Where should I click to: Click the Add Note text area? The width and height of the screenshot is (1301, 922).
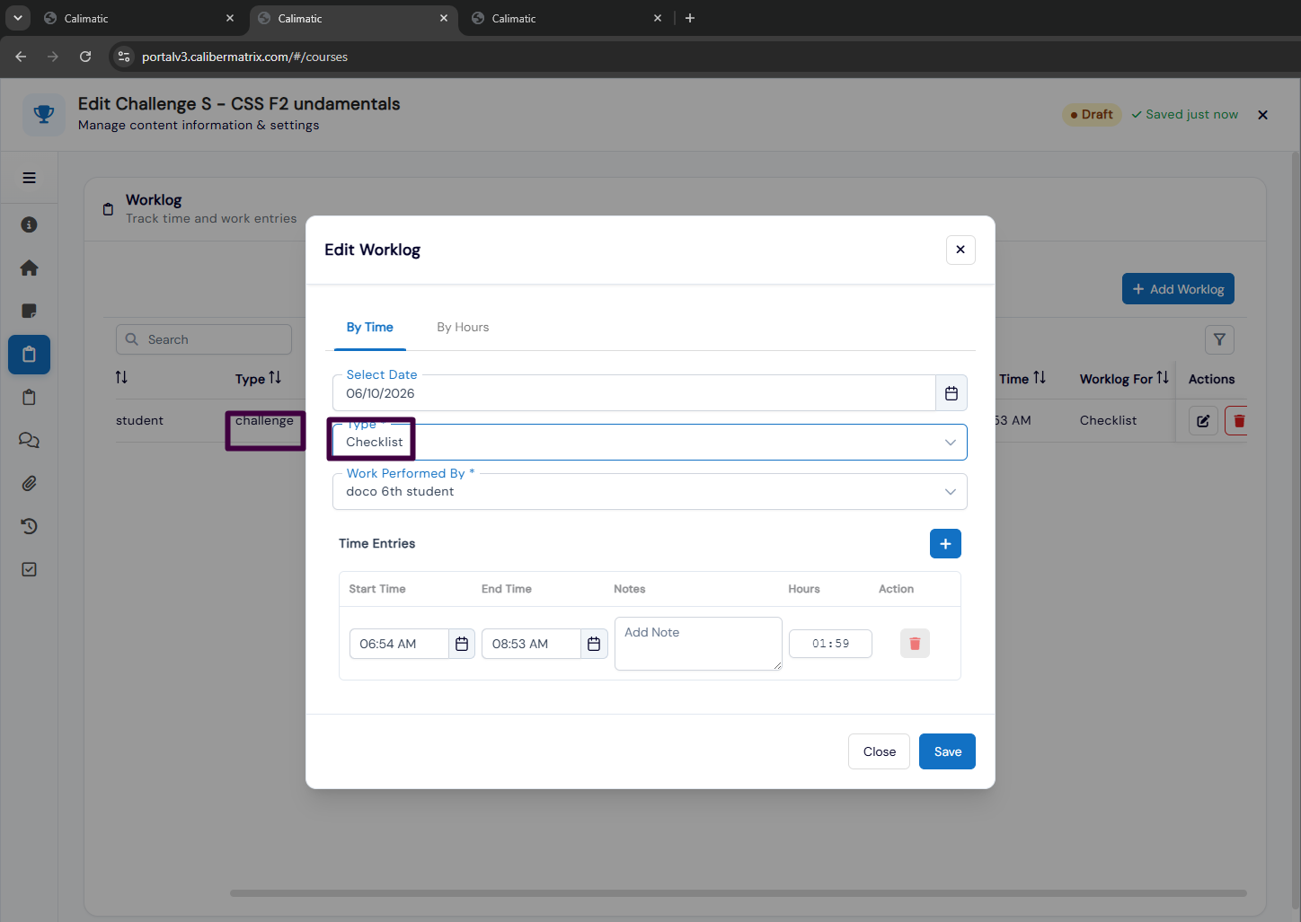[698, 644]
